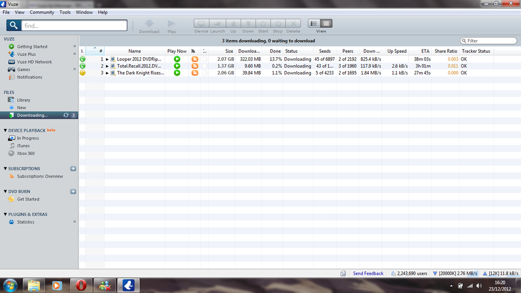The height and width of the screenshot is (293, 521).
Task: Click RSS icon in Total.Recall row
Action: click(195, 66)
